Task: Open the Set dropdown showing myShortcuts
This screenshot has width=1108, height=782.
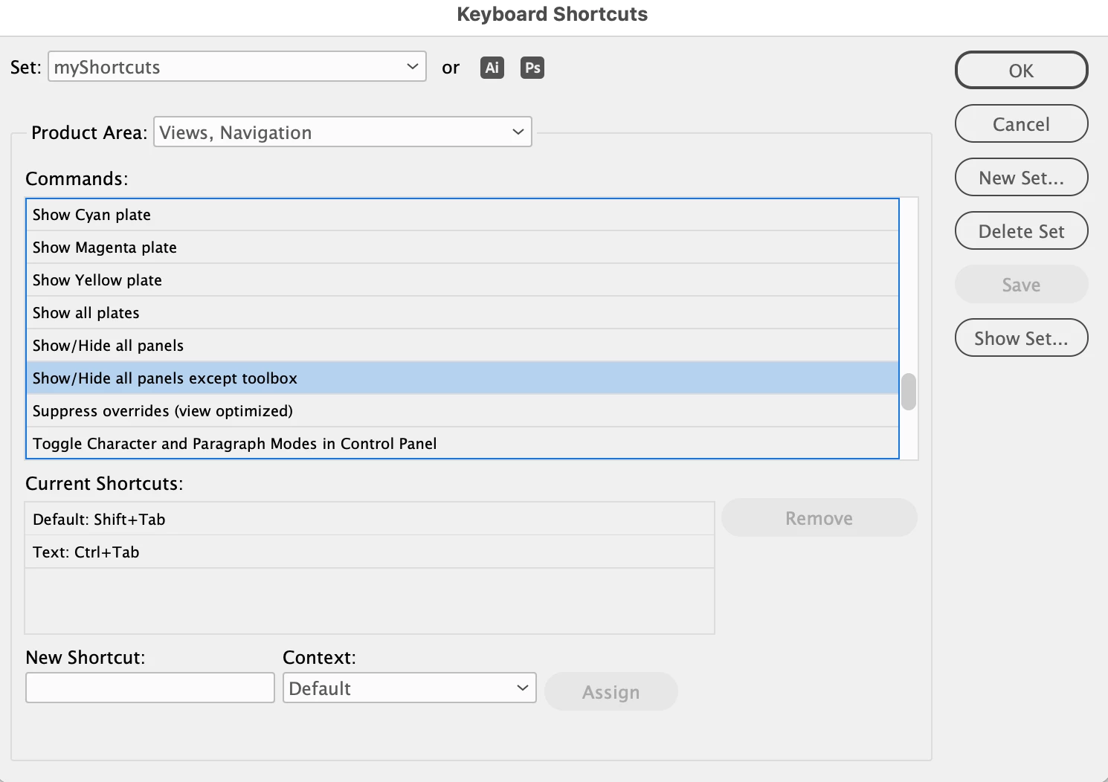Action: point(236,67)
